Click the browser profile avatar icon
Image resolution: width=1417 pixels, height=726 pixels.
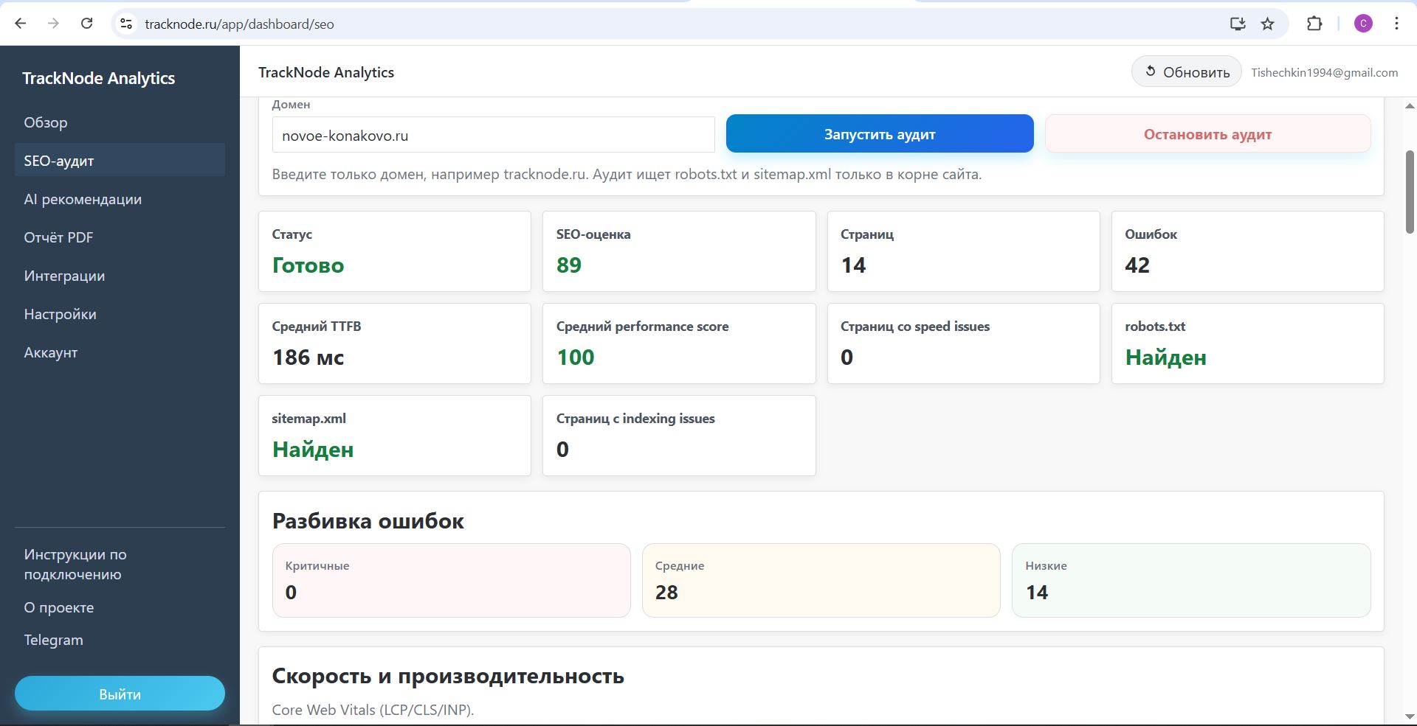tap(1363, 23)
